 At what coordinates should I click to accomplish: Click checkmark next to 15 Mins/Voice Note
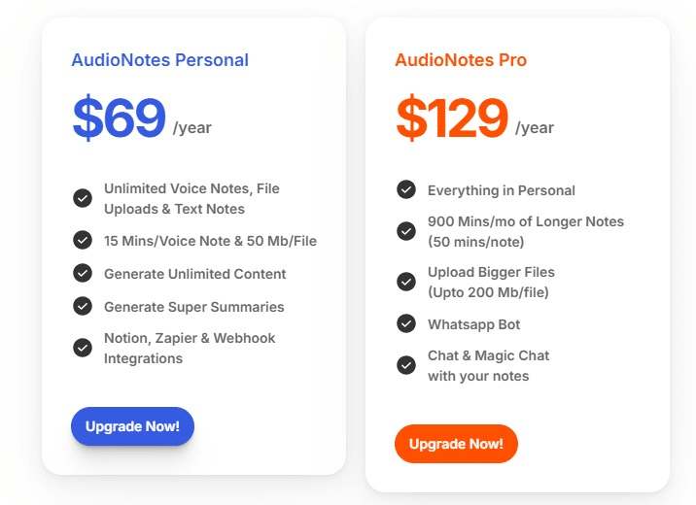[x=83, y=240]
